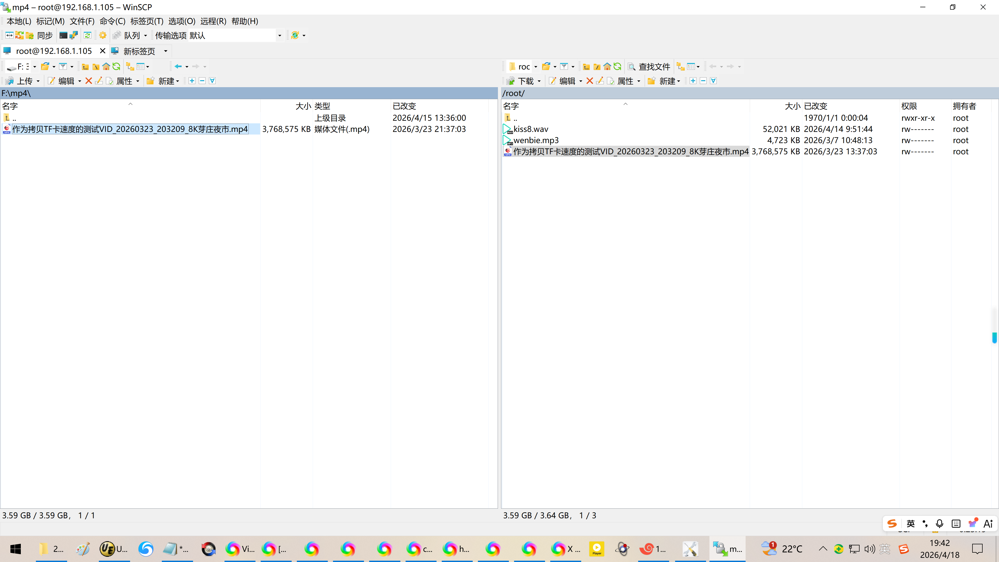Click the remote select-files plus icon

point(693,81)
